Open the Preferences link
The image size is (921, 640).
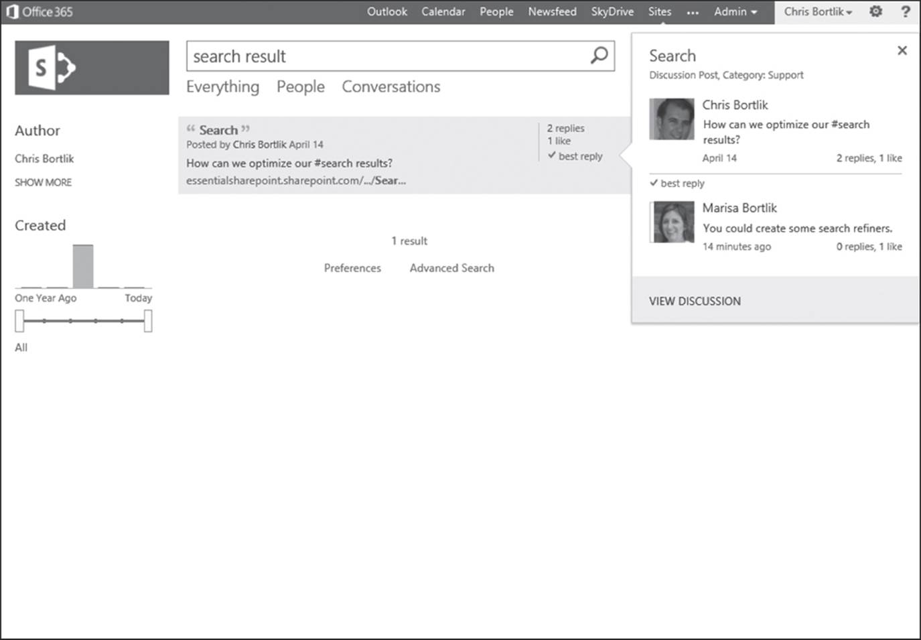pos(352,268)
